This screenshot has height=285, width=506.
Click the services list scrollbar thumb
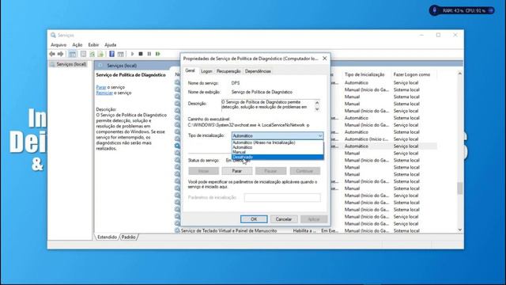pos(460,188)
